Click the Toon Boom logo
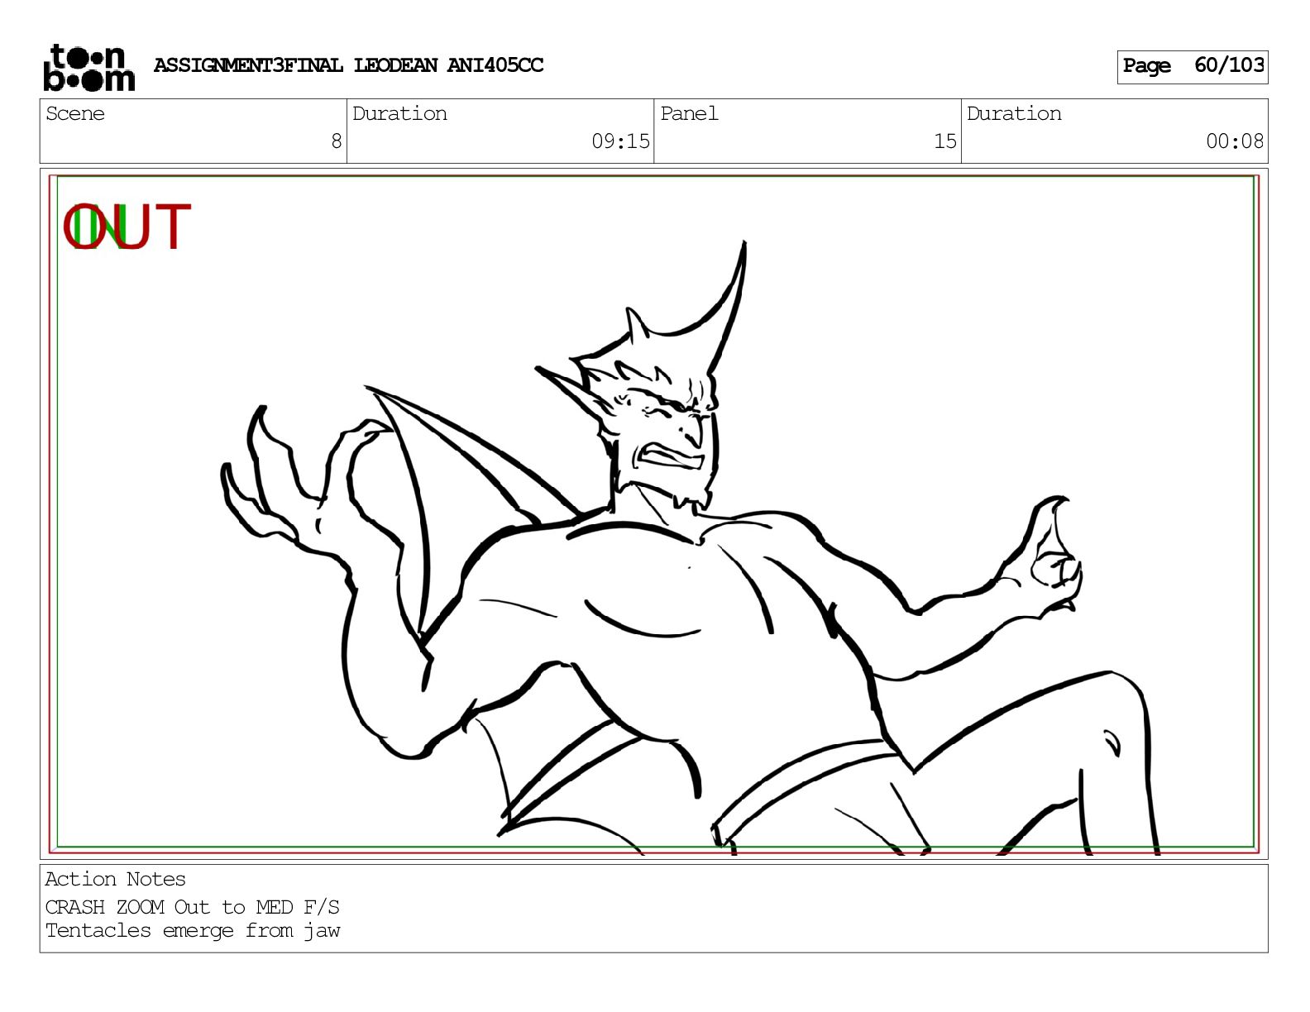Image resolution: width=1310 pixels, height=1012 pixels. (88, 68)
